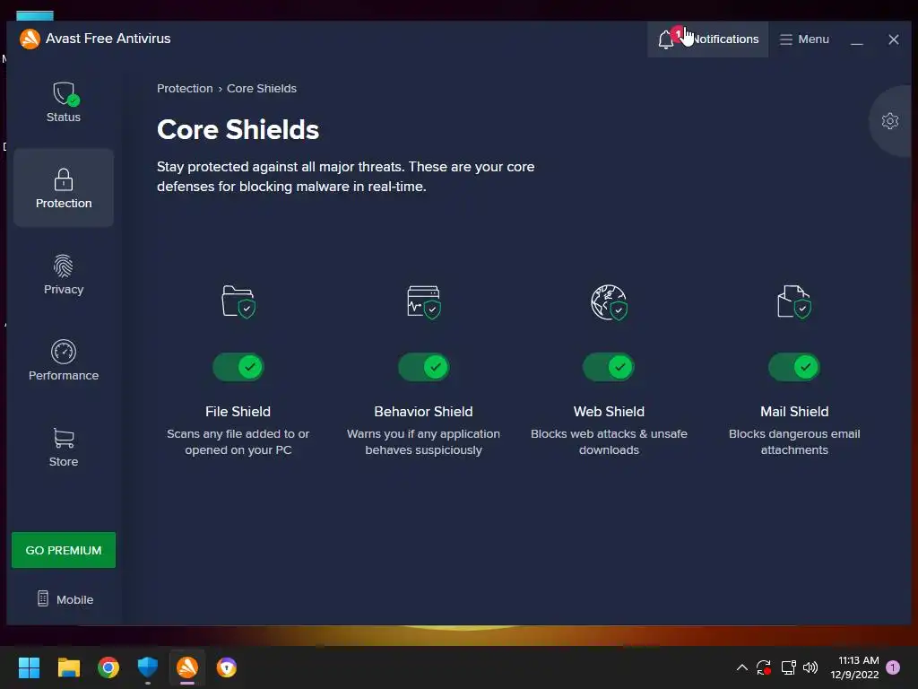The width and height of the screenshot is (918, 689).
Task: Click Core Shields breadcrumb text
Action: click(x=262, y=89)
